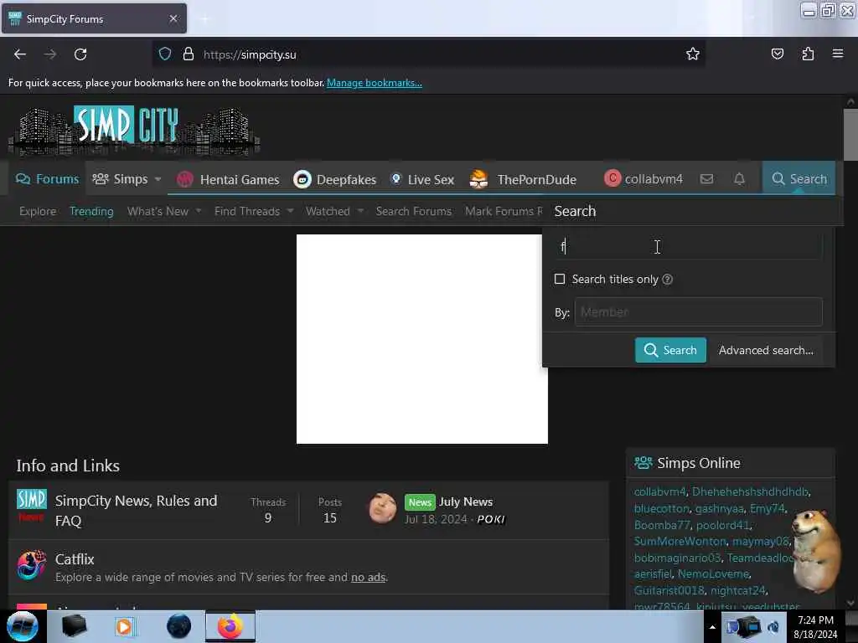Expand the Find Threads dropdown arrow
Image resolution: width=858 pixels, height=643 pixels.
(291, 211)
